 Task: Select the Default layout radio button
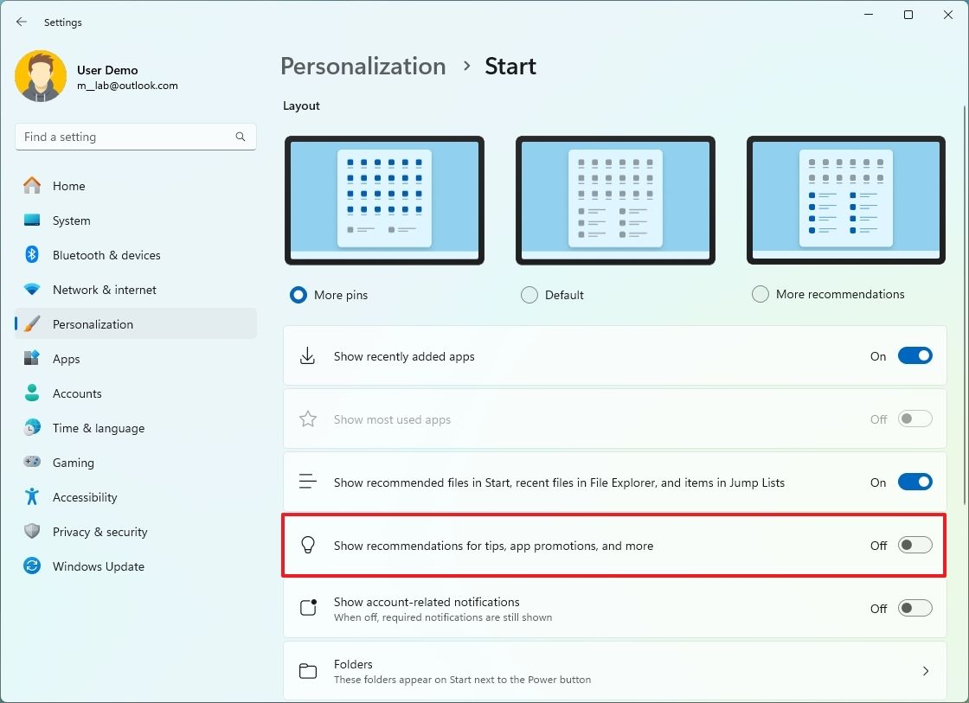click(x=529, y=294)
